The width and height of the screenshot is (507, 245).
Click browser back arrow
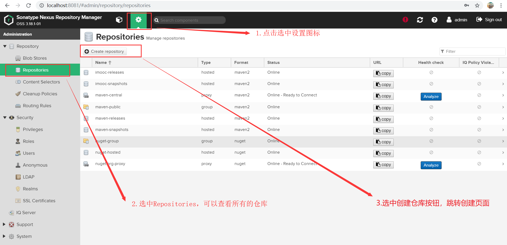pos(7,5)
